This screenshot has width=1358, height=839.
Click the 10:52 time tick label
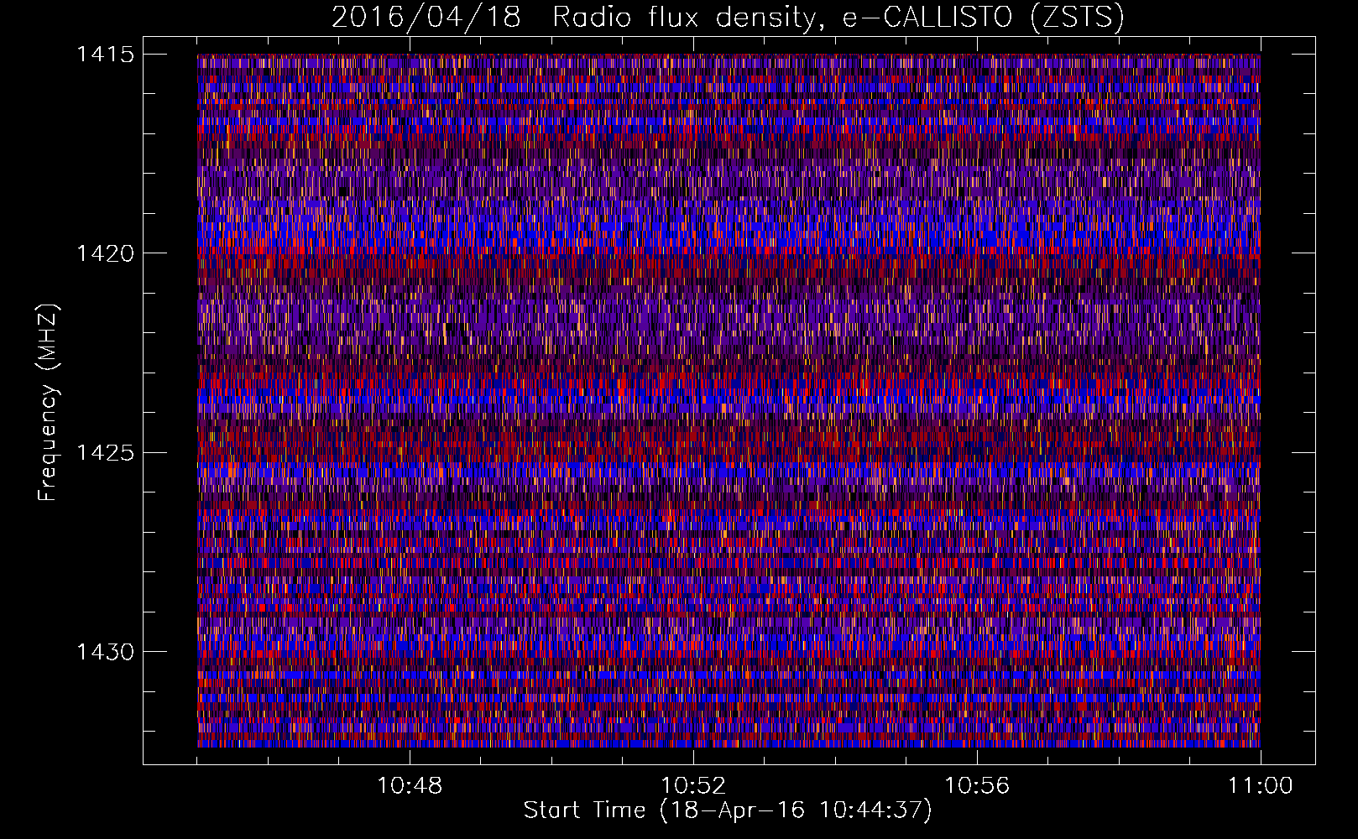693,786
